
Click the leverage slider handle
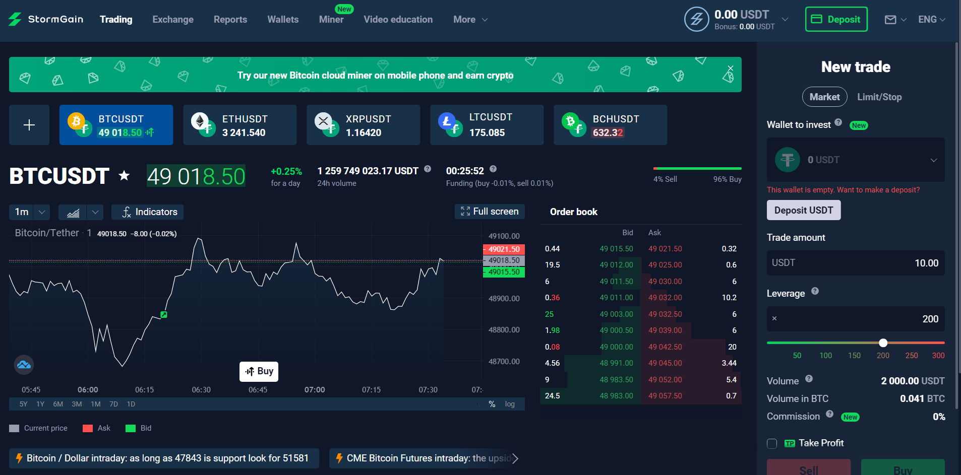tap(883, 343)
